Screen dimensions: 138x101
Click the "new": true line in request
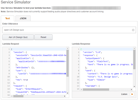(x=22, y=80)
